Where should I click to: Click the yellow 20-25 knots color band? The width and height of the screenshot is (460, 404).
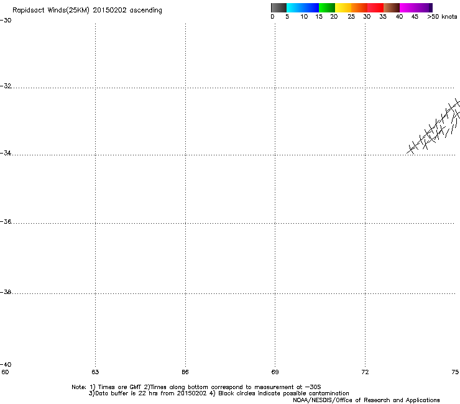tap(343, 7)
